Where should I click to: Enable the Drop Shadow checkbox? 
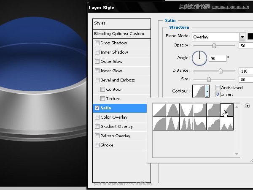click(x=98, y=43)
